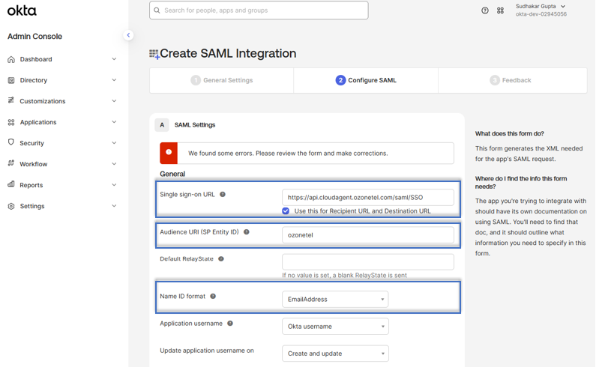Open Update application username on dropdown
The width and height of the screenshot is (602, 367).
click(x=335, y=354)
